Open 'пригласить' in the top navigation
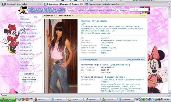Image resolution: width=171 pixels, height=102 pixels. (112, 10)
